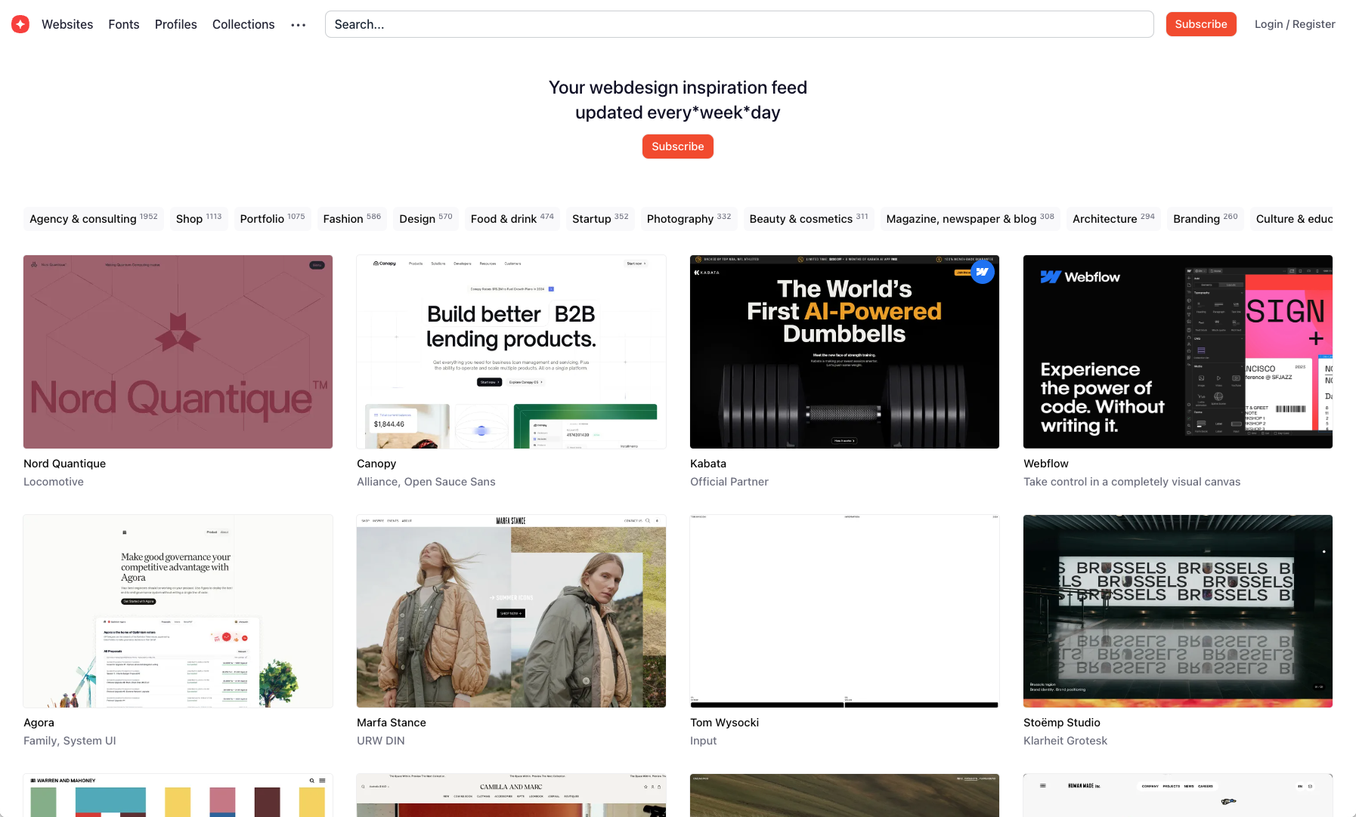Apply the Fashion filter tag
The image size is (1356, 817).
pyautogui.click(x=351, y=219)
